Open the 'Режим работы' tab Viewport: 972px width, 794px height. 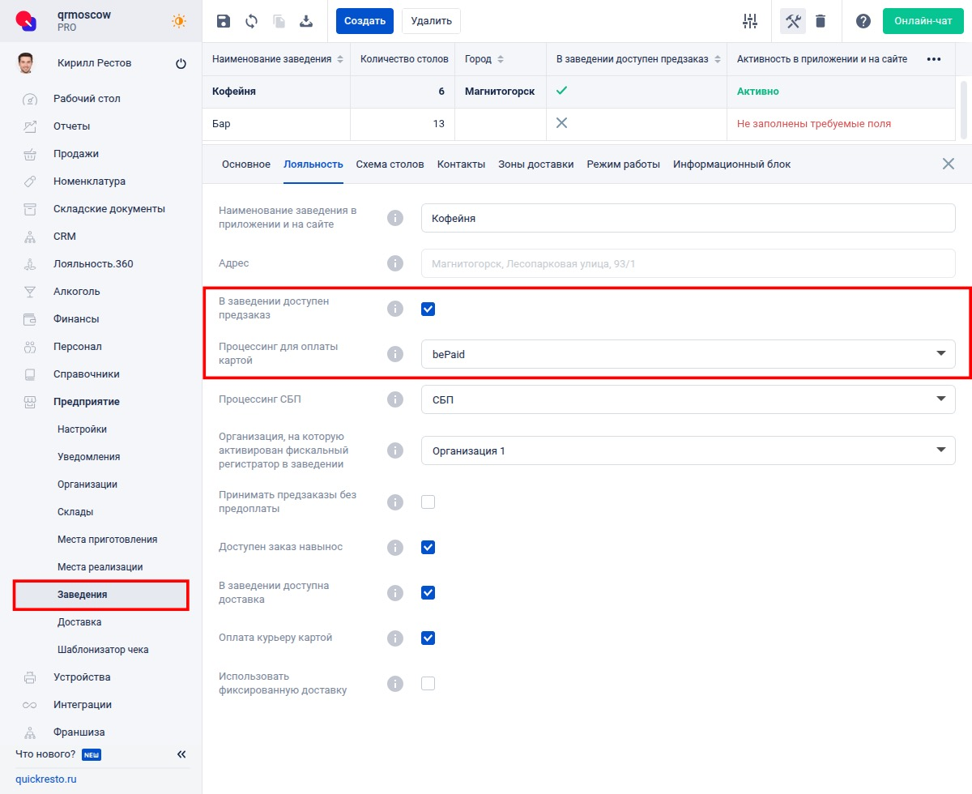pos(621,164)
